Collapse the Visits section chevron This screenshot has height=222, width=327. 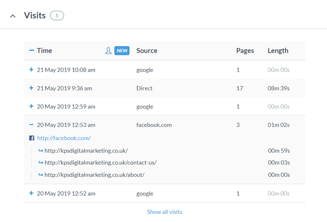pyautogui.click(x=13, y=16)
